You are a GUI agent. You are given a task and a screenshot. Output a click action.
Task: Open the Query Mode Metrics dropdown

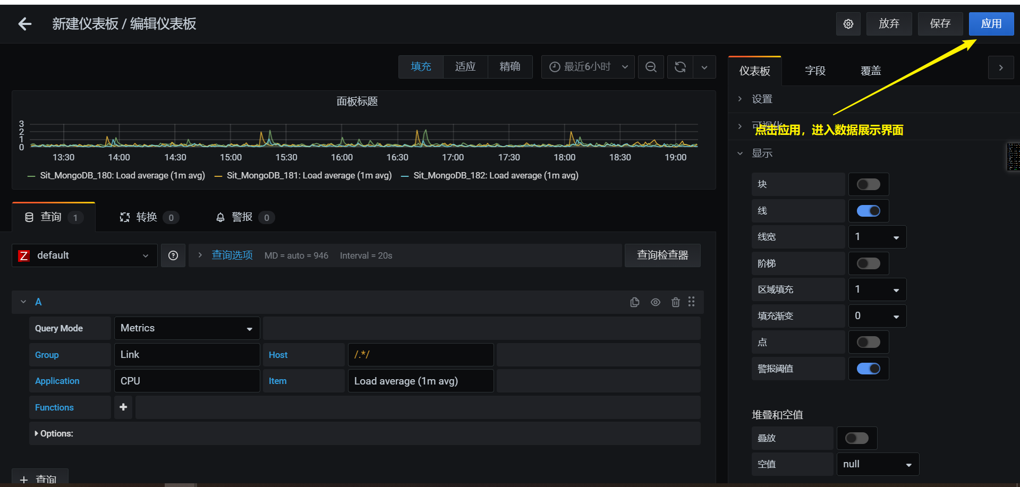[x=187, y=328]
